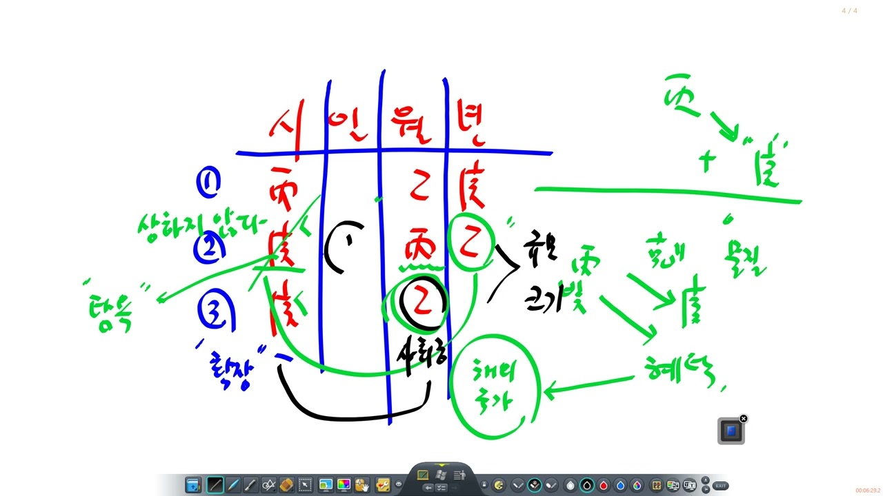Go to the previous page arrow

tap(428, 488)
